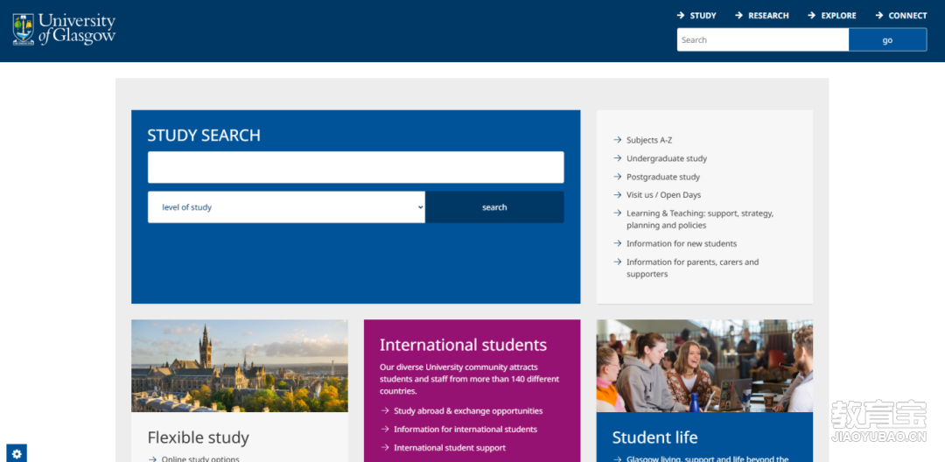Click arrow icon beside Information for new students

[617, 243]
